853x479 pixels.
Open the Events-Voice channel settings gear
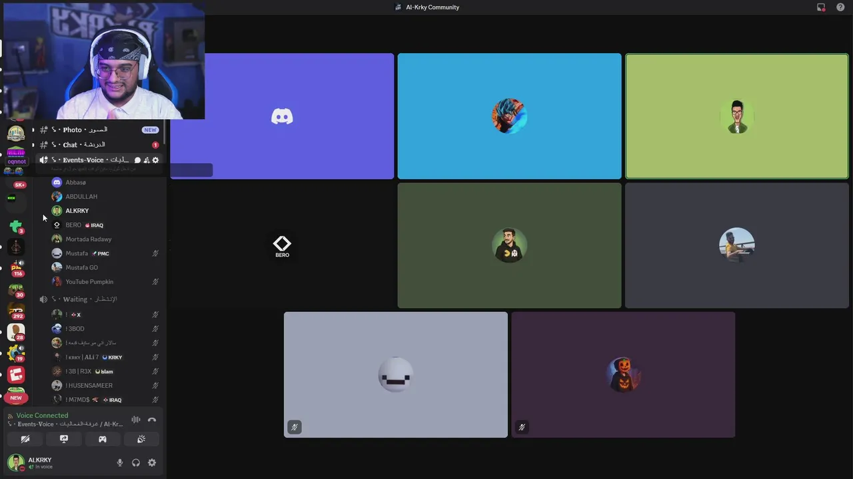(156, 160)
